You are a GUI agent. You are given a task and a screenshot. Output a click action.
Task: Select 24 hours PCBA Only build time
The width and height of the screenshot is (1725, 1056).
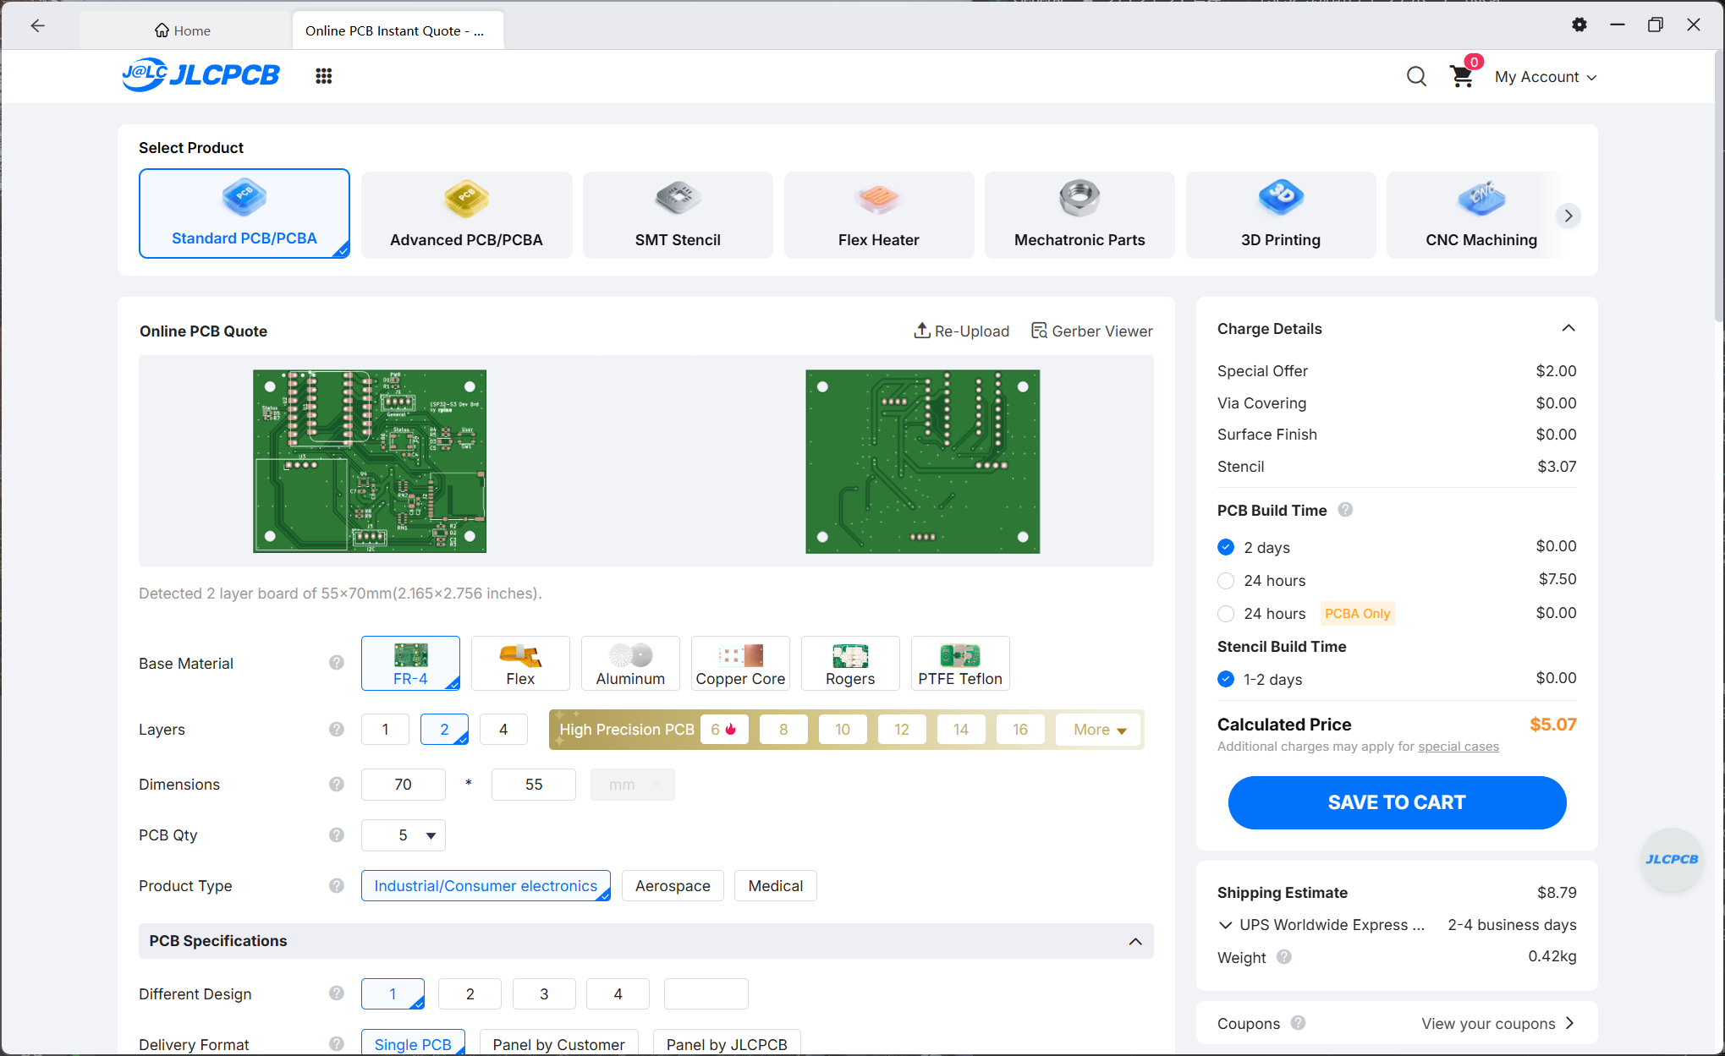[1226, 614]
